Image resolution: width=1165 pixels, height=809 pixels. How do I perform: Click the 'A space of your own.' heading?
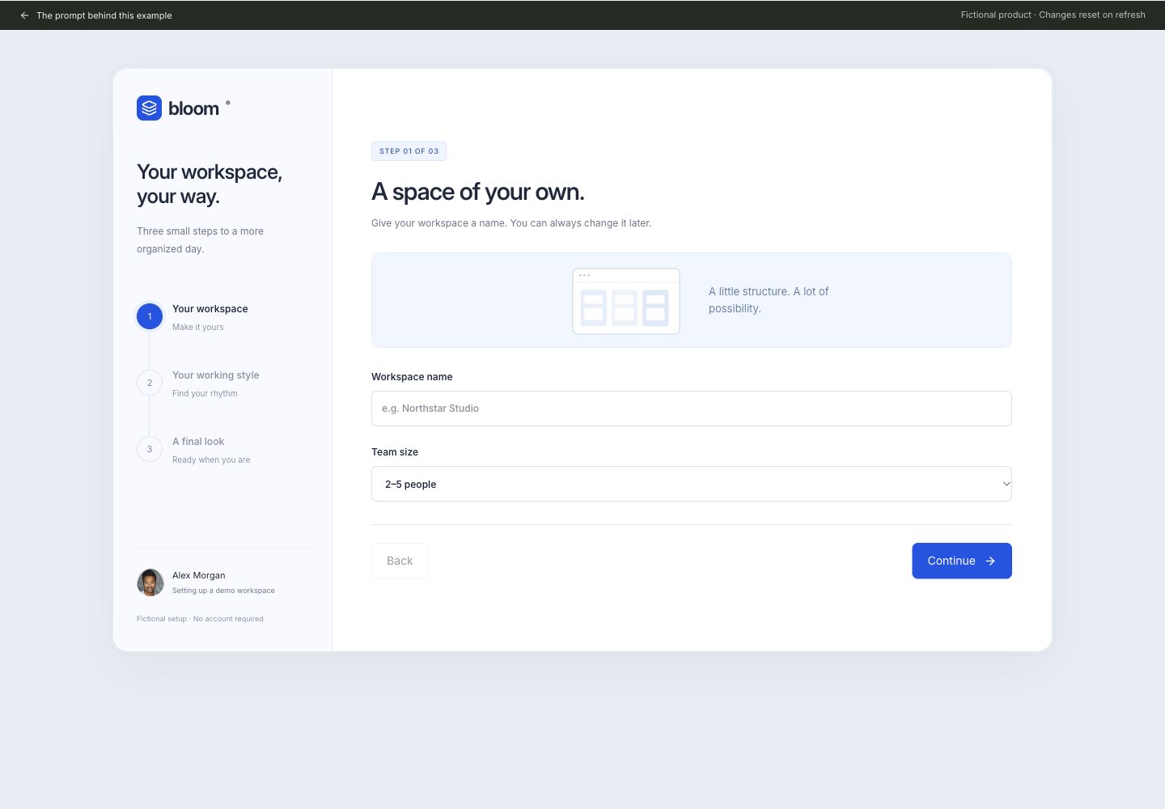pos(478,192)
